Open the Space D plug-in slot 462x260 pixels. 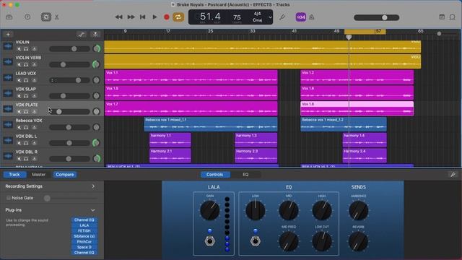(x=84, y=247)
